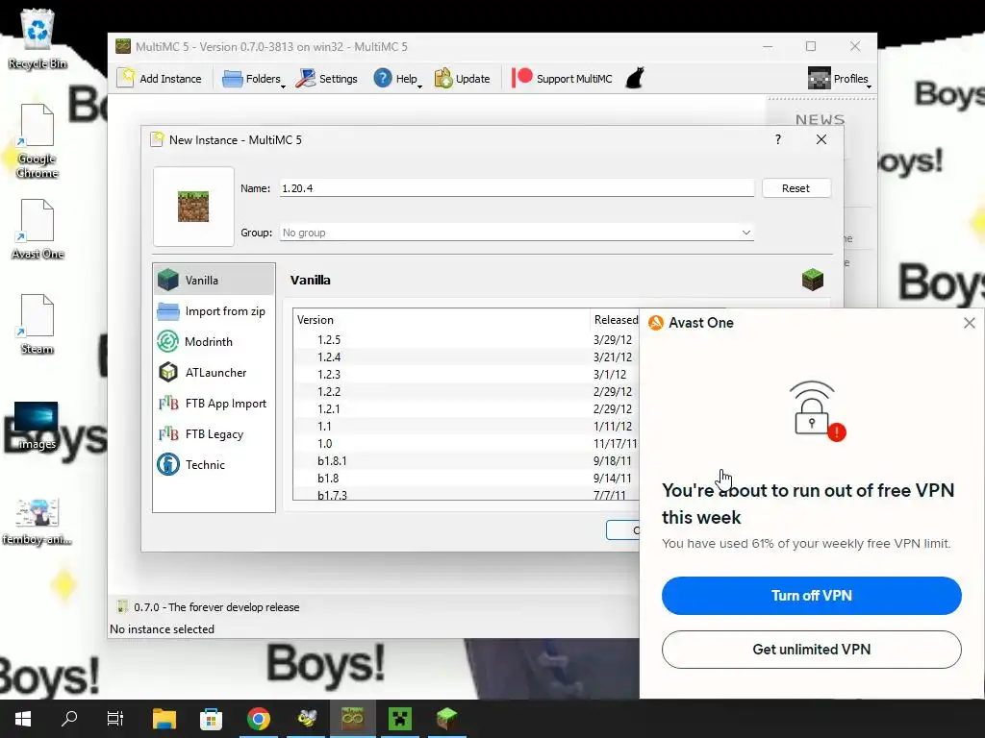Click Chrome icon on taskbar
985x738 pixels.
click(x=258, y=719)
